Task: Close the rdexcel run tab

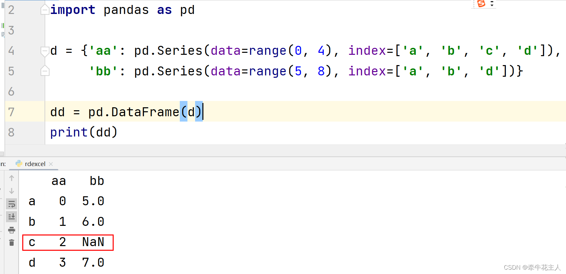Action: pyautogui.click(x=51, y=164)
